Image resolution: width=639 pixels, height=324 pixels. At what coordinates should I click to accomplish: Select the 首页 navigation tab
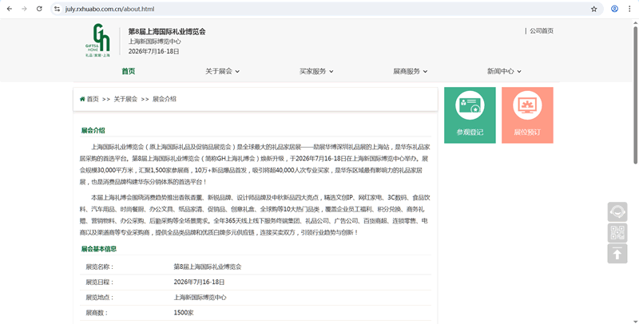click(x=128, y=71)
